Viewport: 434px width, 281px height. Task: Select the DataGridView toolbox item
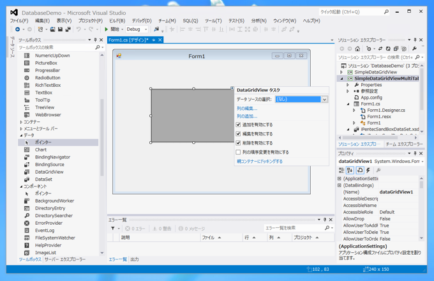click(49, 172)
